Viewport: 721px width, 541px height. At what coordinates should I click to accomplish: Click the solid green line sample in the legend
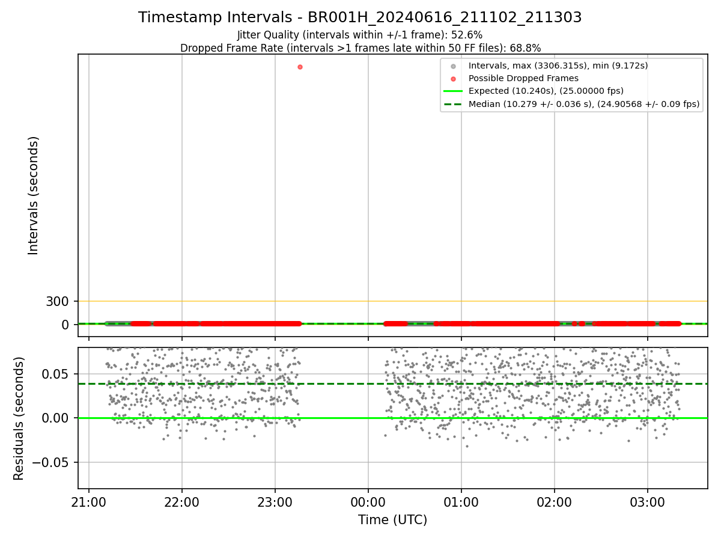pyautogui.click(x=453, y=91)
